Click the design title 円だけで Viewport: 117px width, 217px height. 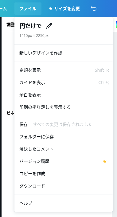pyautogui.click(x=30, y=26)
